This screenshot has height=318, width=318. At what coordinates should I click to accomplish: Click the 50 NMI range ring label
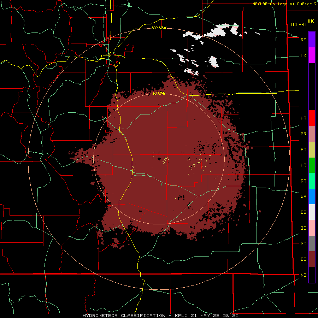tap(159, 93)
